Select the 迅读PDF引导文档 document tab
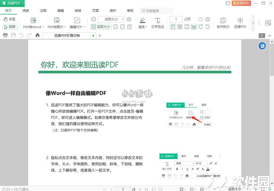The height and width of the screenshot is (191, 274). click(70, 36)
